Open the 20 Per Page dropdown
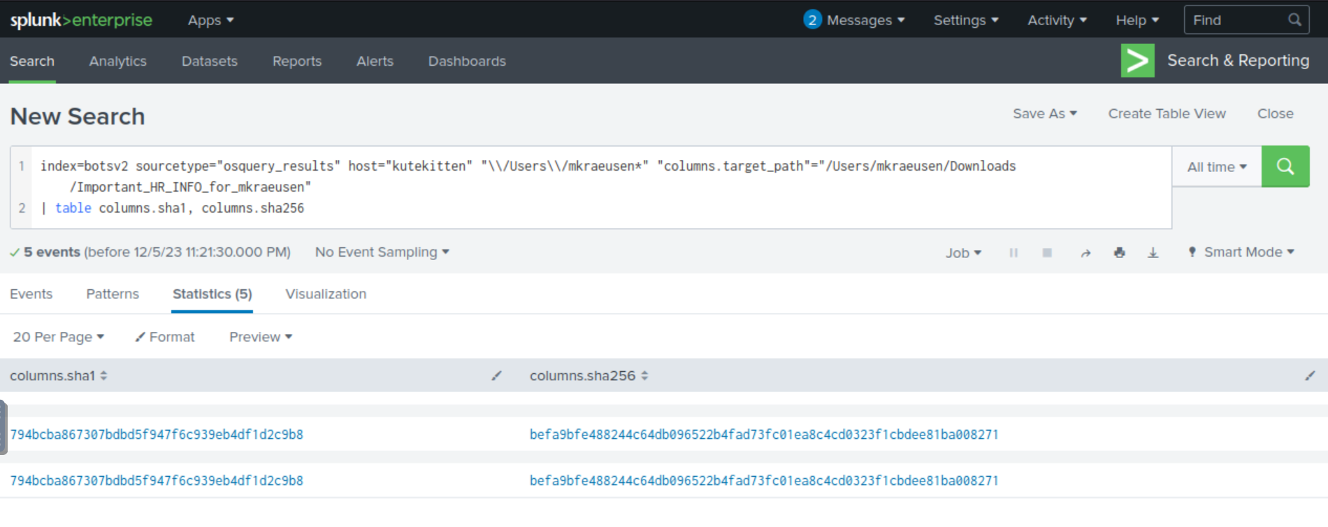Image resolution: width=1328 pixels, height=527 pixels. pos(59,337)
